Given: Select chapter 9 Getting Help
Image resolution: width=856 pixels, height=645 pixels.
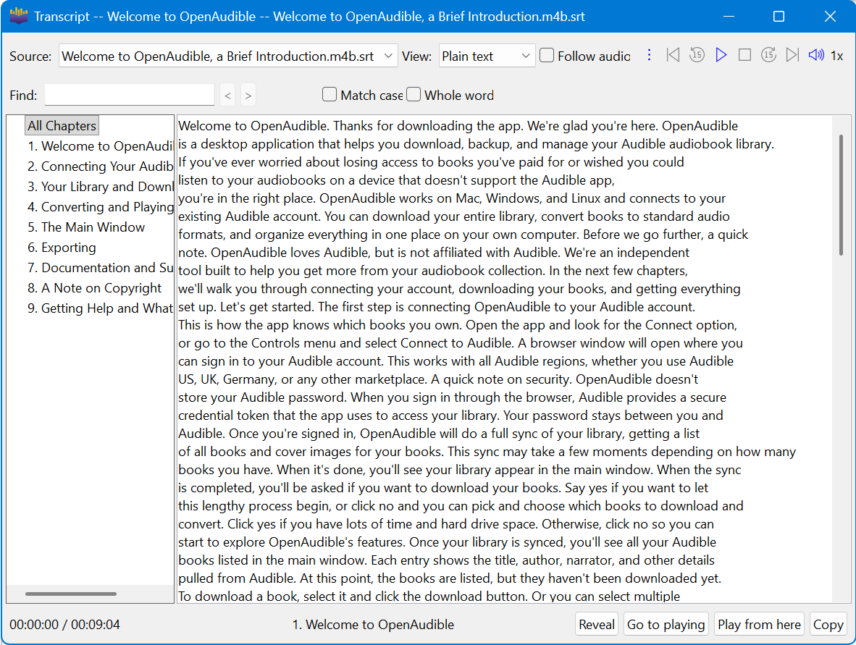Looking at the screenshot, I should [100, 308].
